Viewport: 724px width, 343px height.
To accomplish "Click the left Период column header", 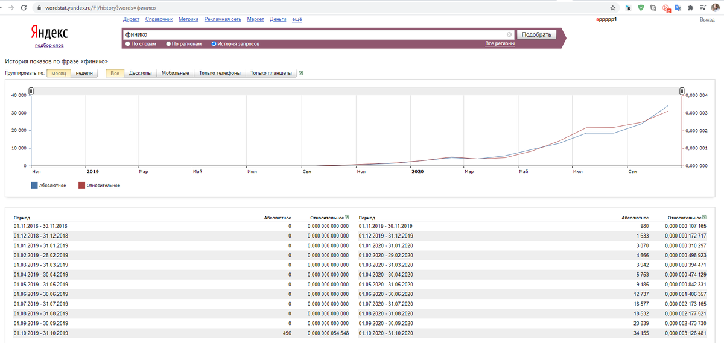I will tap(22, 218).
